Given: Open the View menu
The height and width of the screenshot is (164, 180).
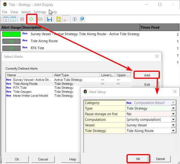Looking at the screenshot, I should tap(14, 12).
